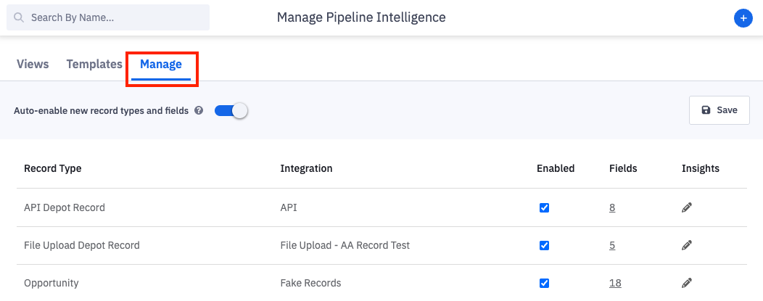Edit insights for API Depot Record
763x301 pixels.
(687, 207)
